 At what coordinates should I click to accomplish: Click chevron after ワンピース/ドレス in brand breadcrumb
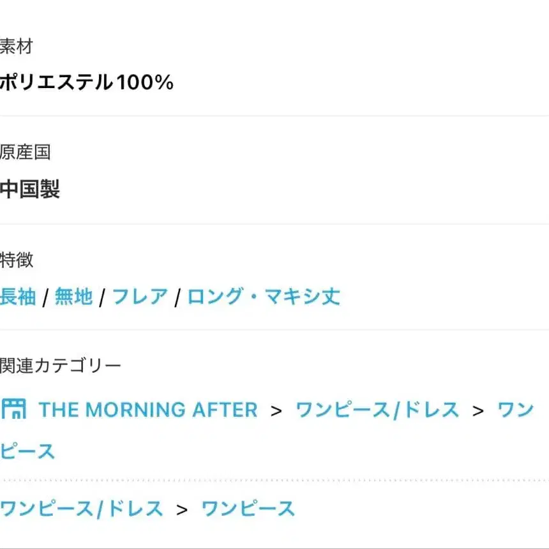click(478, 410)
